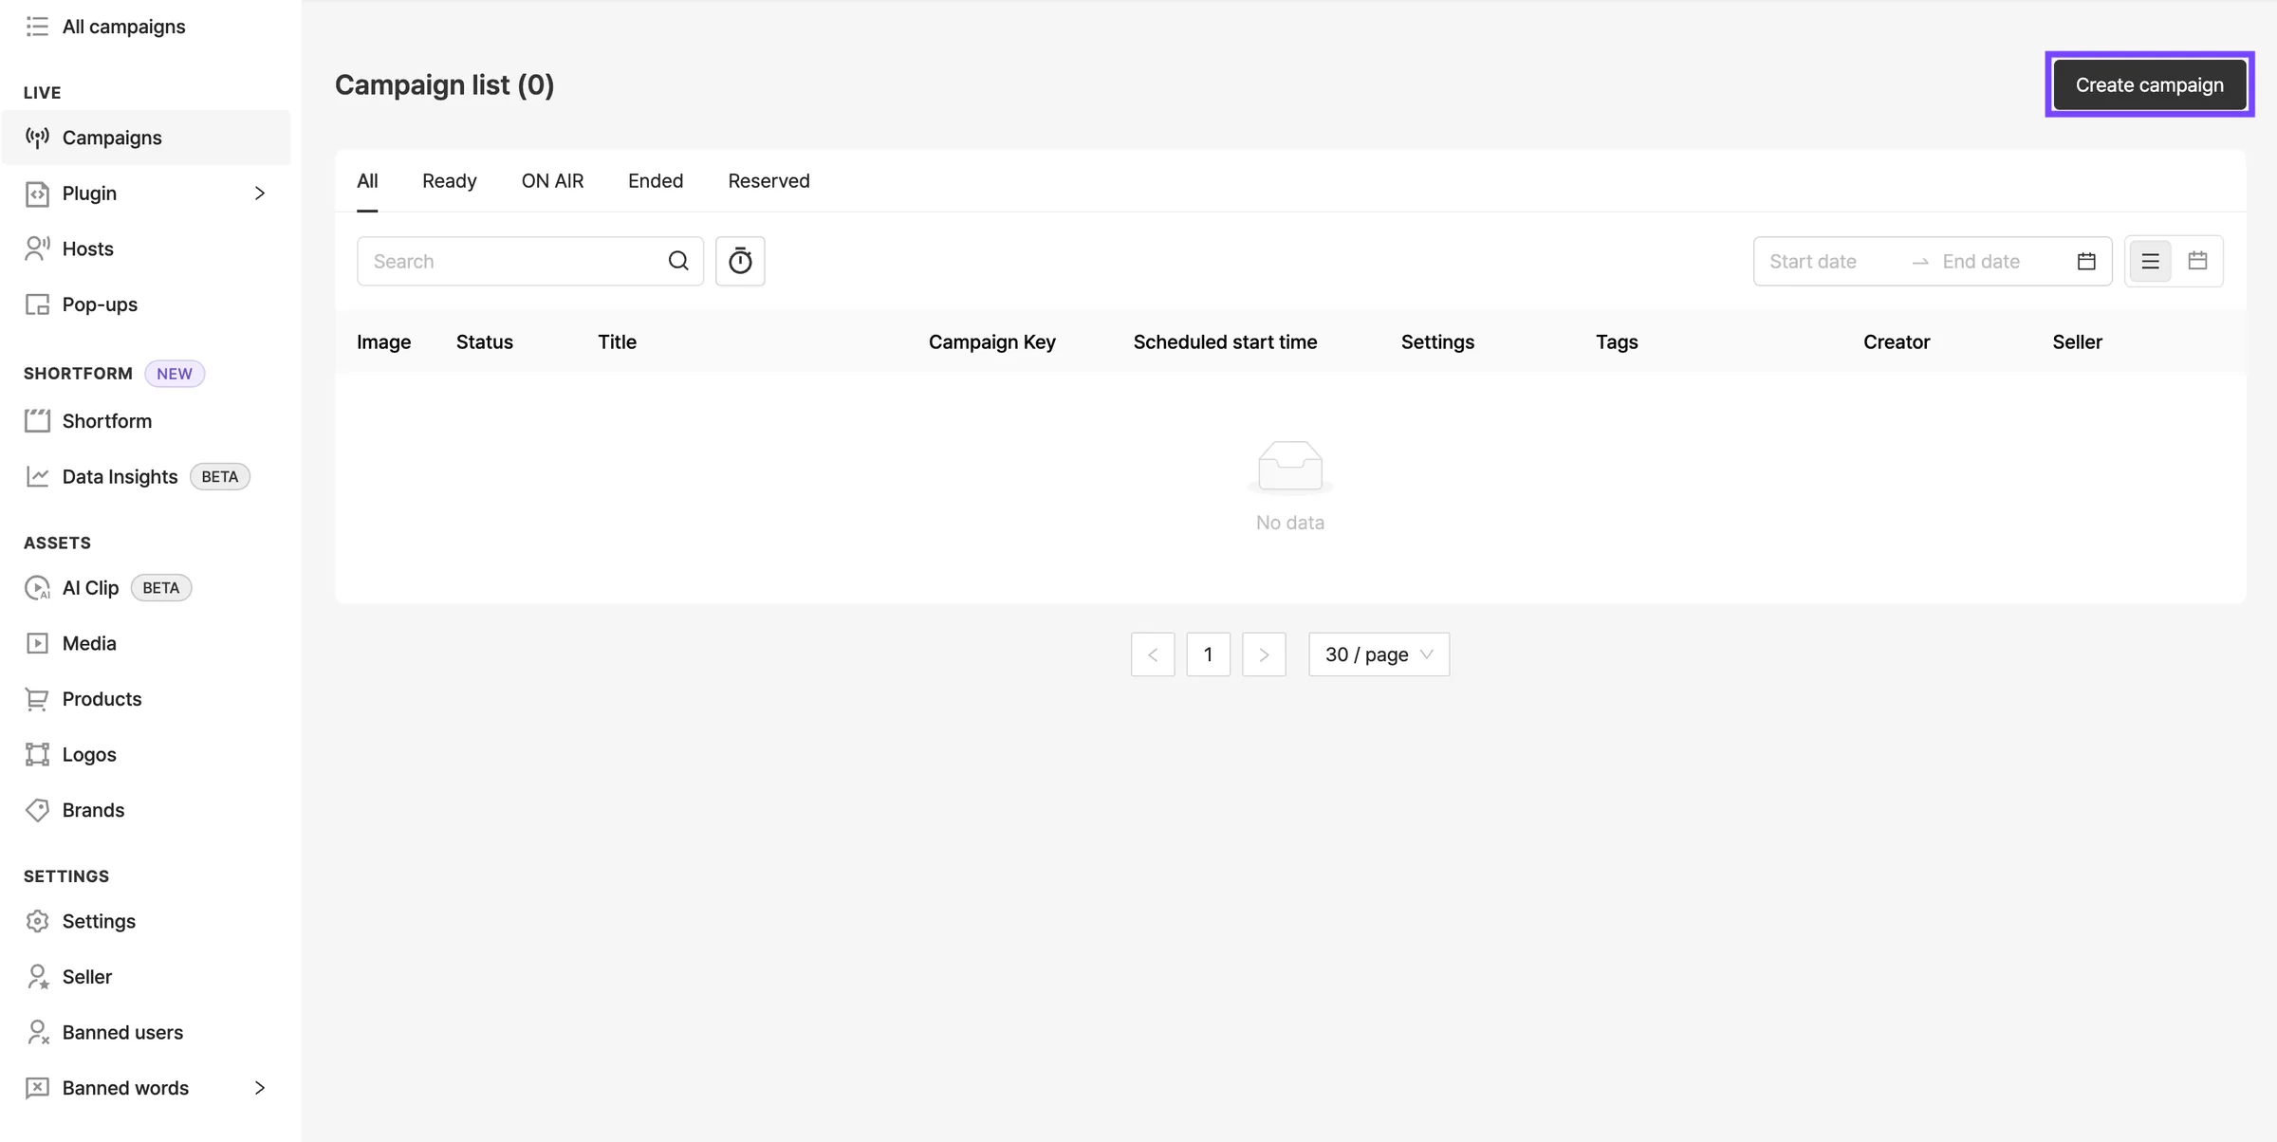
Task: Open the Banned users icon
Action: click(37, 1032)
